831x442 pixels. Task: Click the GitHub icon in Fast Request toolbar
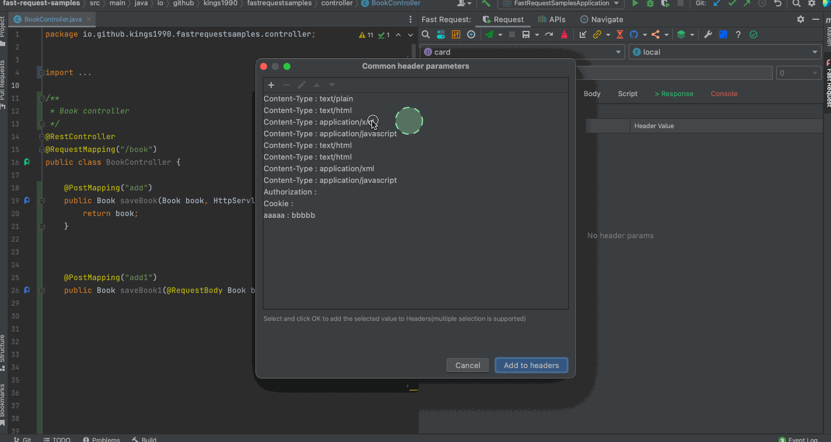tap(634, 35)
